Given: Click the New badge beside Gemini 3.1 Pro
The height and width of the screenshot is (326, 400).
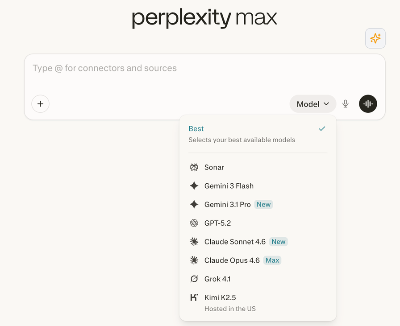Looking at the screenshot, I should (x=263, y=205).
